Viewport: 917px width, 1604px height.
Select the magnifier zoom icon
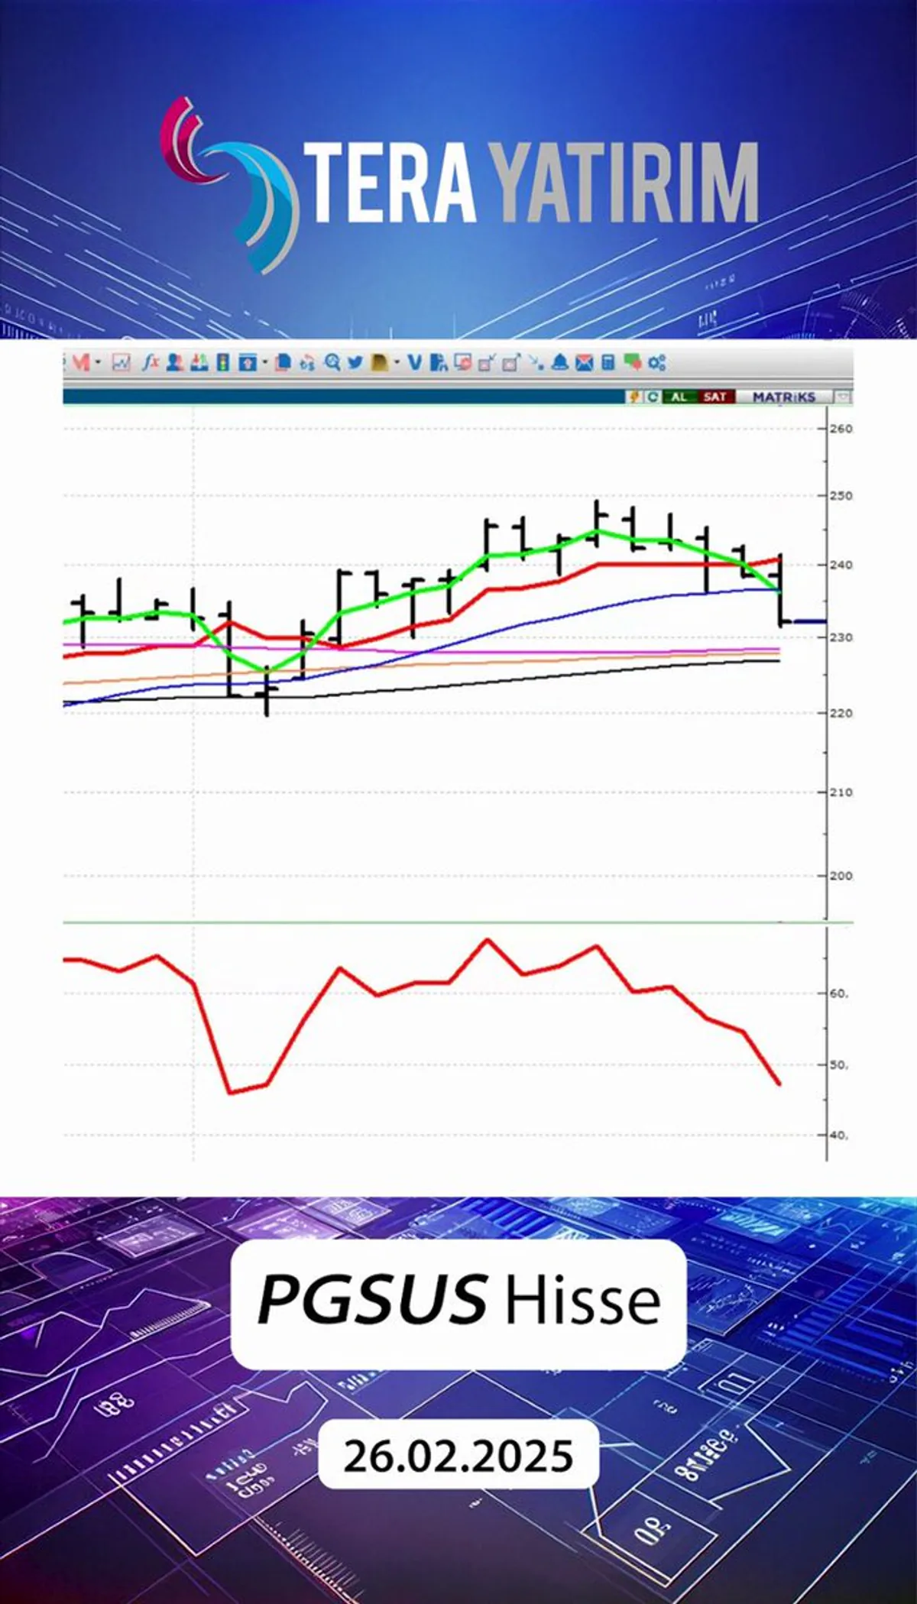[332, 362]
